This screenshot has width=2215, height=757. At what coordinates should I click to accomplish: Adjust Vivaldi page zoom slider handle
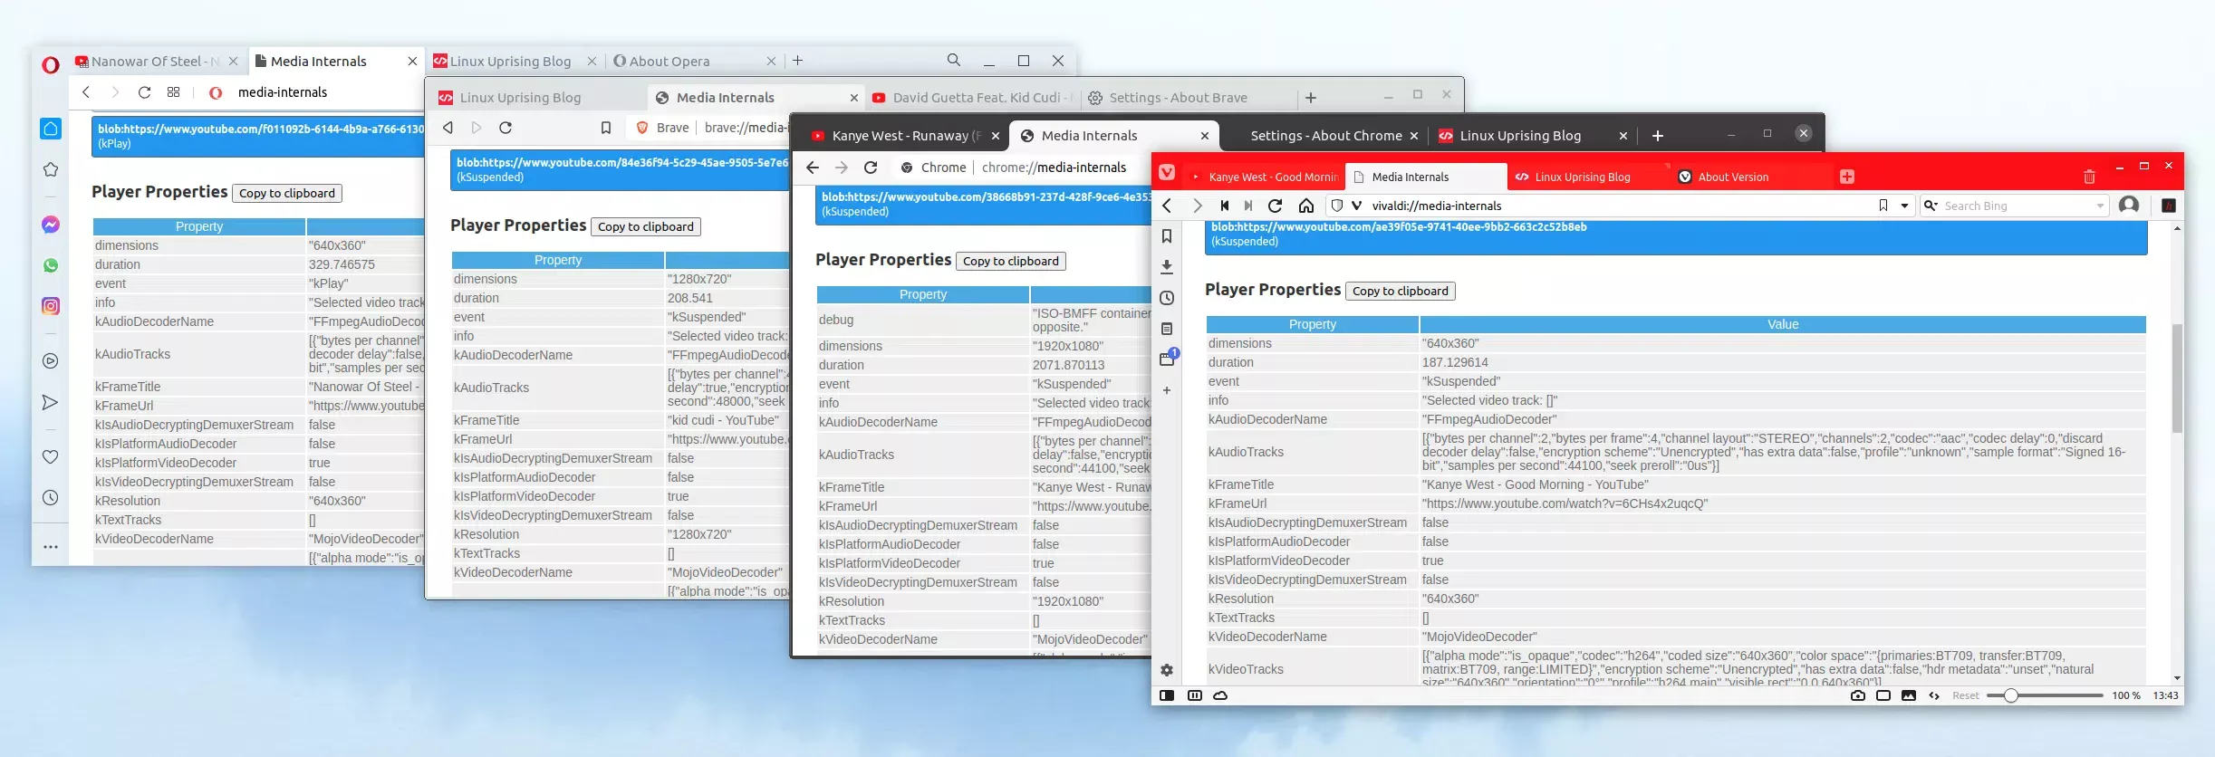pyautogui.click(x=2010, y=695)
